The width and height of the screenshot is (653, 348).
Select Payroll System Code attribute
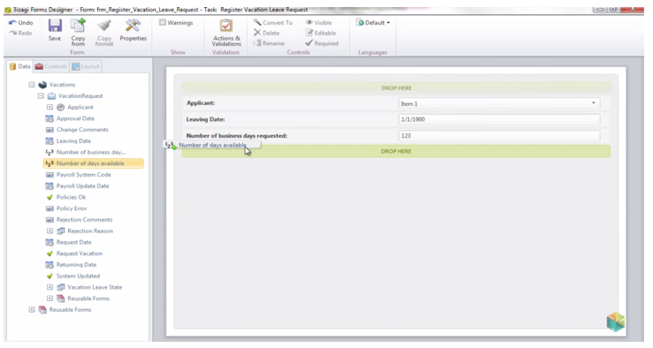point(84,175)
